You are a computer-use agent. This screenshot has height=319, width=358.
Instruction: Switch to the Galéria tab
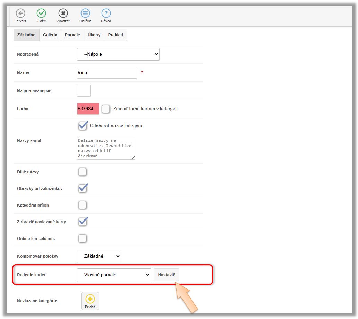pos(50,35)
